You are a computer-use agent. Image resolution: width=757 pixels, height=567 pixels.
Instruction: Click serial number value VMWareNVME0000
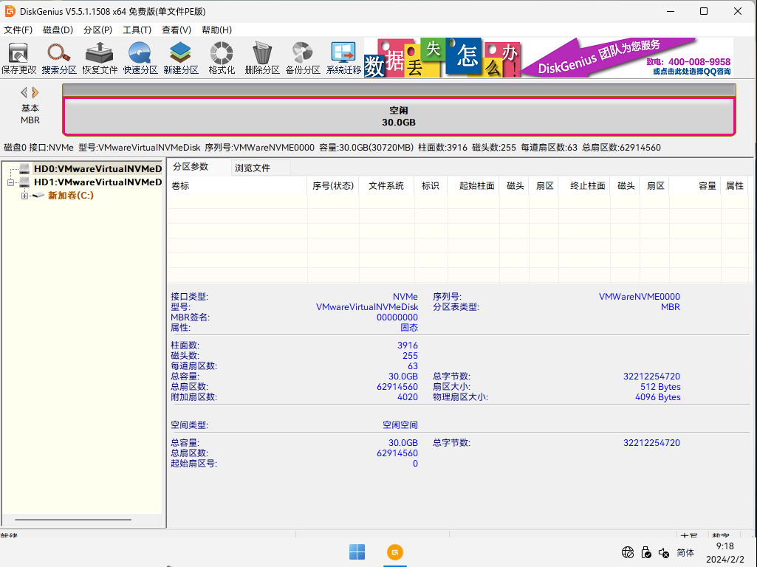pos(639,297)
